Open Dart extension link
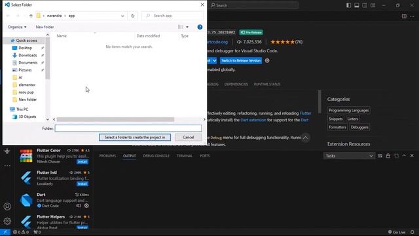The width and height of the screenshot is (419, 236). (253, 120)
